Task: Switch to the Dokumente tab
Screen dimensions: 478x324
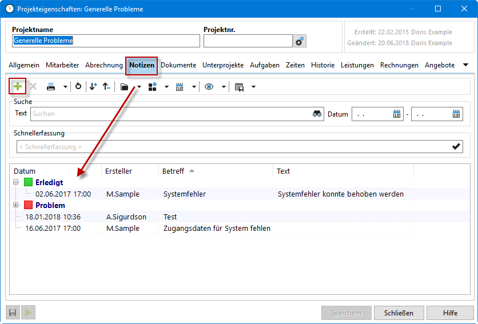Action: (x=178, y=65)
